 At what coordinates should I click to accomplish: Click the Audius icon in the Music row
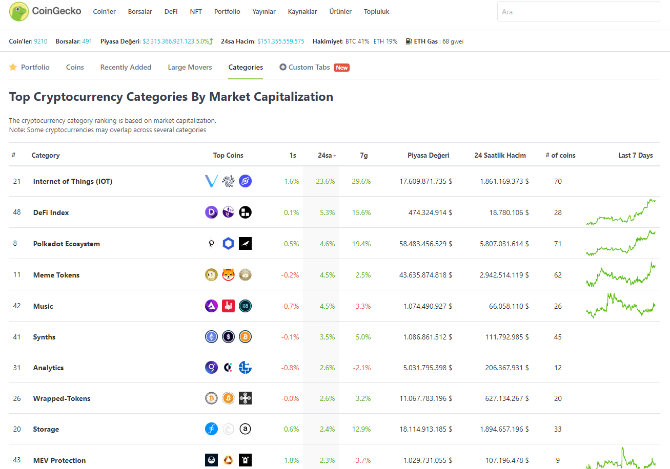(211, 306)
